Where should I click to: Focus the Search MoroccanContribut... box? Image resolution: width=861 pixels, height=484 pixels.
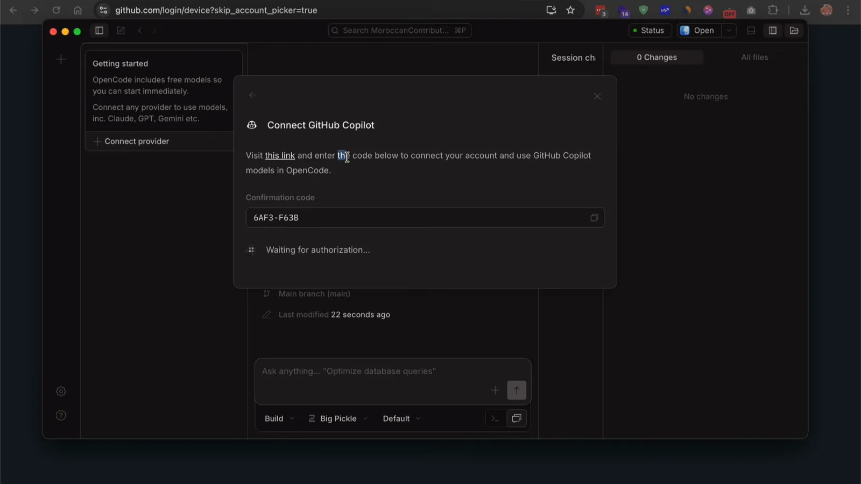coord(400,31)
